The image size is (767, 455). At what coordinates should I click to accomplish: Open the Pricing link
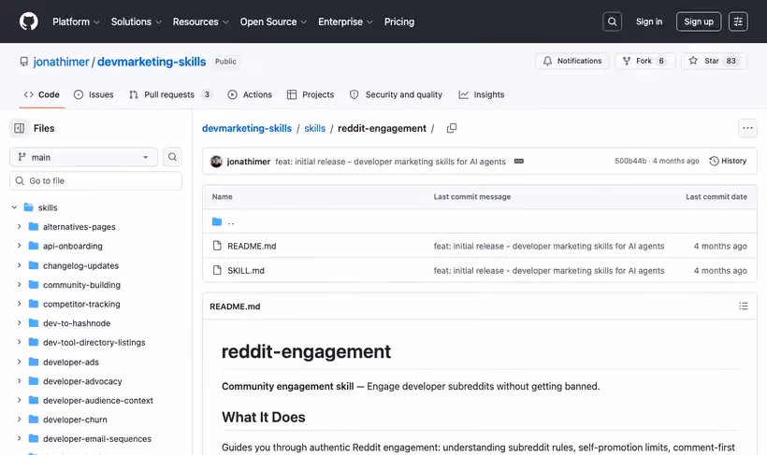[399, 22]
